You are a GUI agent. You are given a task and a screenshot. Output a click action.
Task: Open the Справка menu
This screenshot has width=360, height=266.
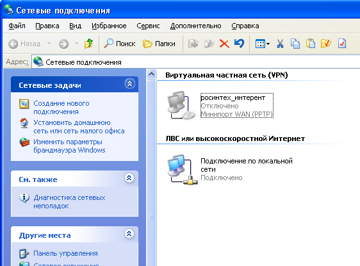[x=245, y=26]
